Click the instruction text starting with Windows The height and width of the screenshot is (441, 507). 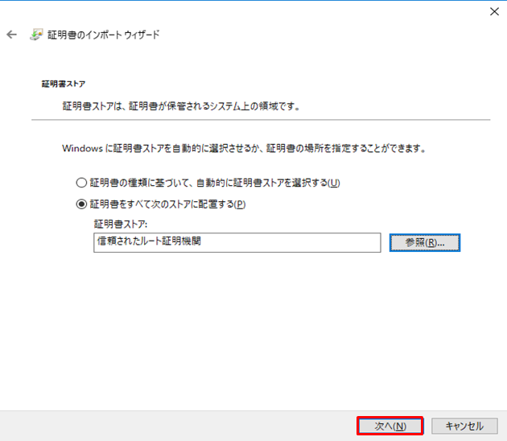point(244,149)
